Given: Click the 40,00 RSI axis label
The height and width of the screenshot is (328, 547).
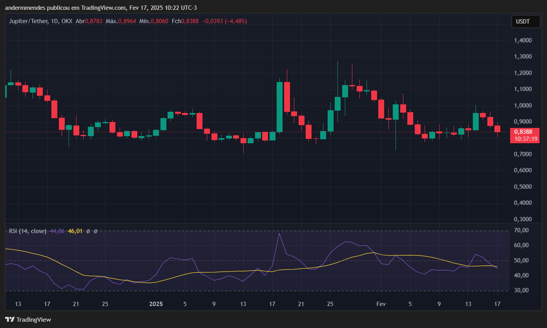Looking at the screenshot, I should tap(522, 275).
